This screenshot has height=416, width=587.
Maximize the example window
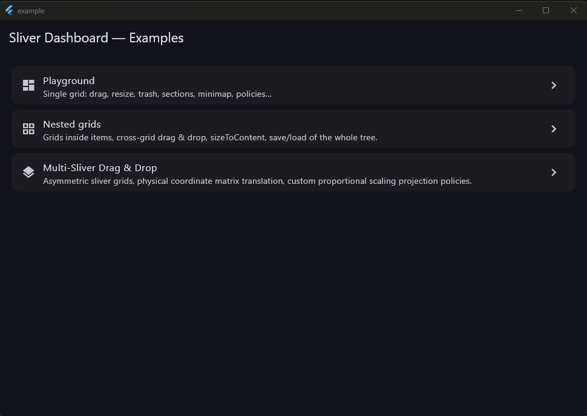[546, 10]
